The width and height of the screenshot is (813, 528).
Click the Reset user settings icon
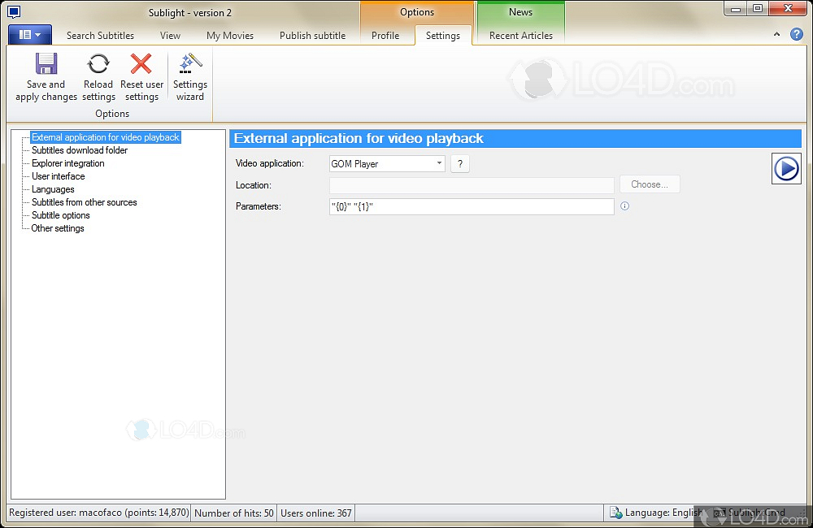(x=141, y=65)
